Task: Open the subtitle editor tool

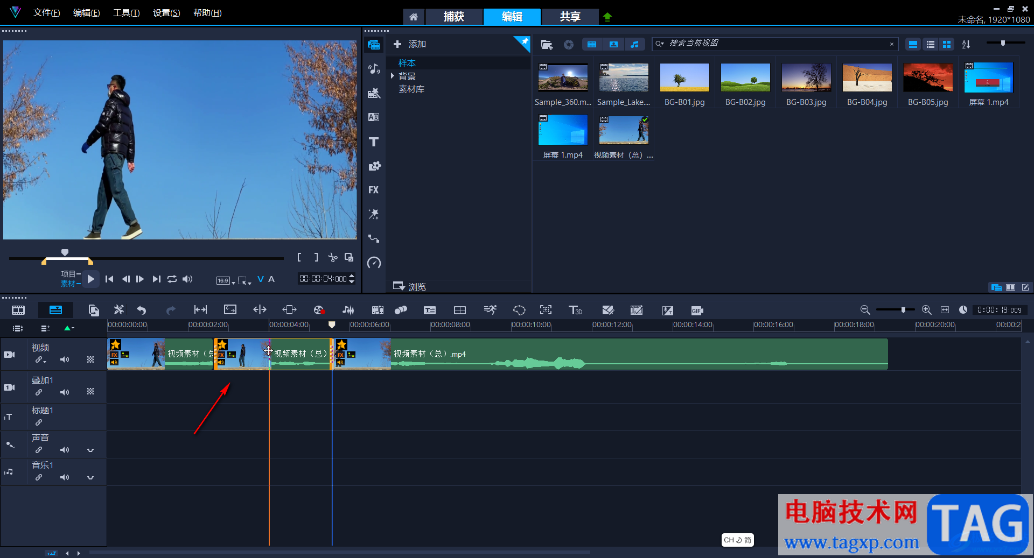Action: tap(430, 310)
